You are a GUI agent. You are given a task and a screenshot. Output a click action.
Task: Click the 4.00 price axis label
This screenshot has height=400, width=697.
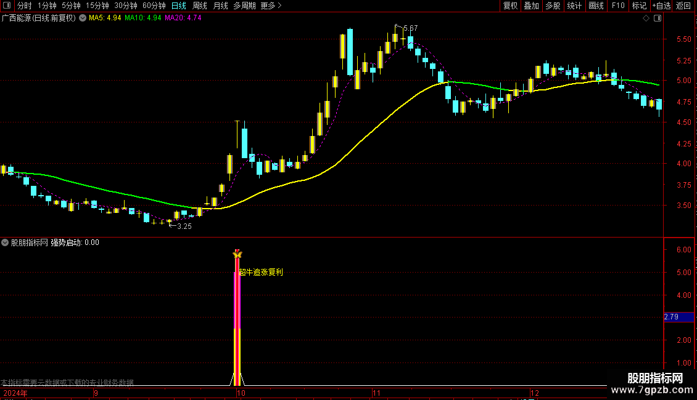683,164
